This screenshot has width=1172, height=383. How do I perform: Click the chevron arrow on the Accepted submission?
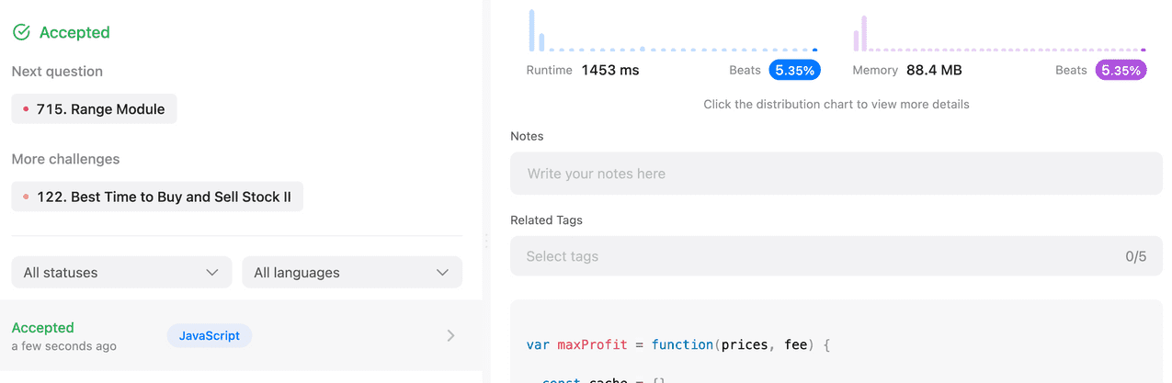450,336
